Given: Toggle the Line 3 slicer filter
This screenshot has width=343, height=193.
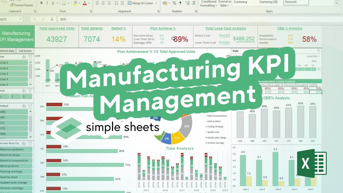Looking at the screenshot, I should pos(14,74).
